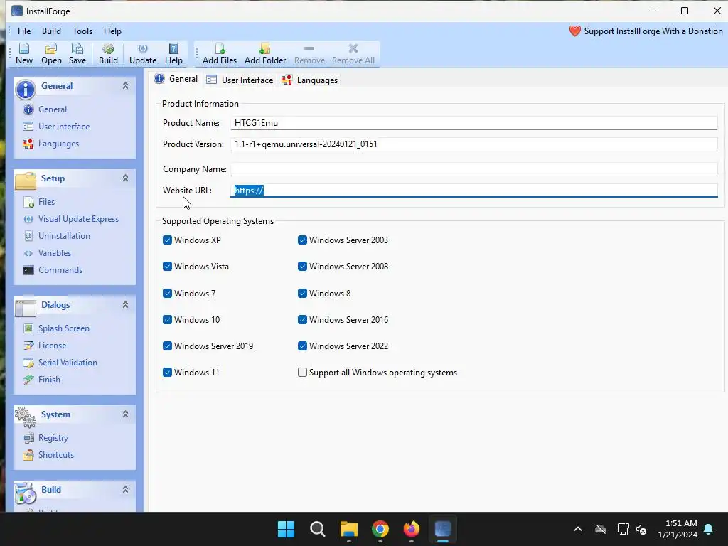728x546 pixels.
Task: Uncheck the Windows 8 checkbox
Action: click(x=302, y=294)
